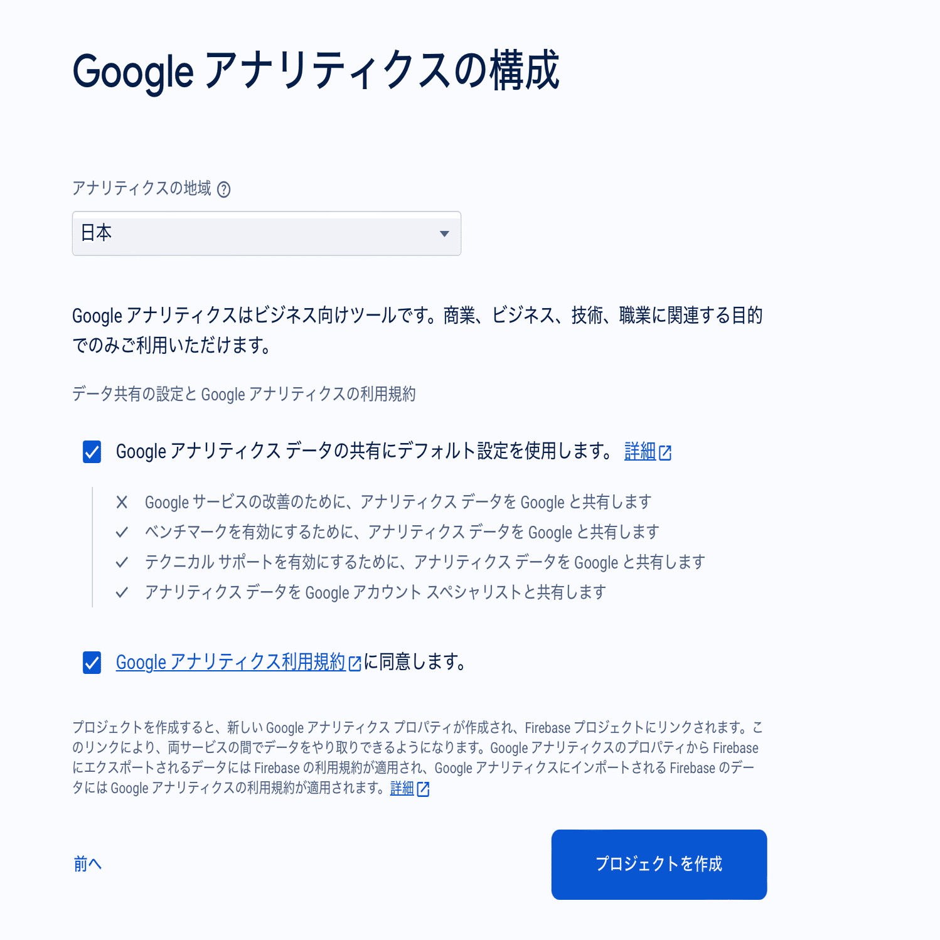This screenshot has height=940, width=940.
Task: Click the アナリティクスの地域 label text
Action: tap(142, 188)
